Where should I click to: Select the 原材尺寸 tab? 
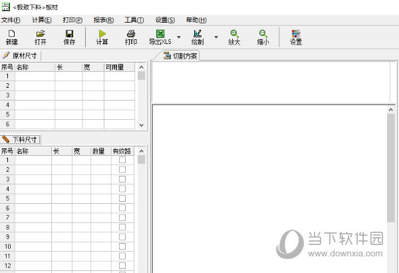(21, 55)
